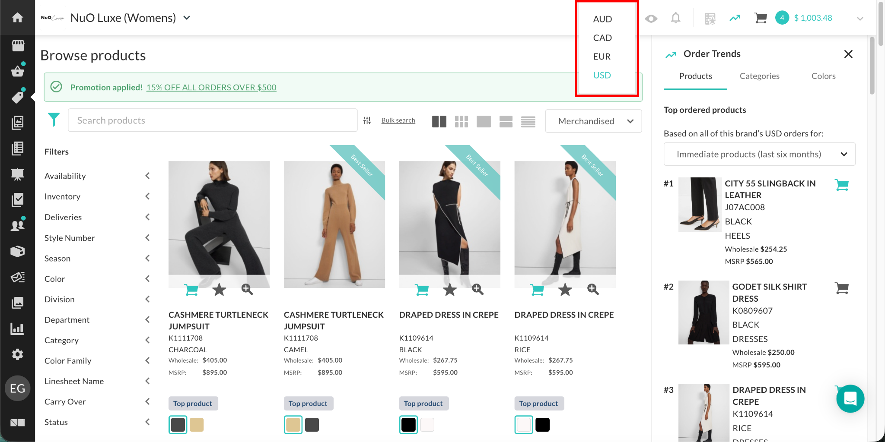
Task: Click the teal filter funnel icon
Action: click(x=54, y=120)
